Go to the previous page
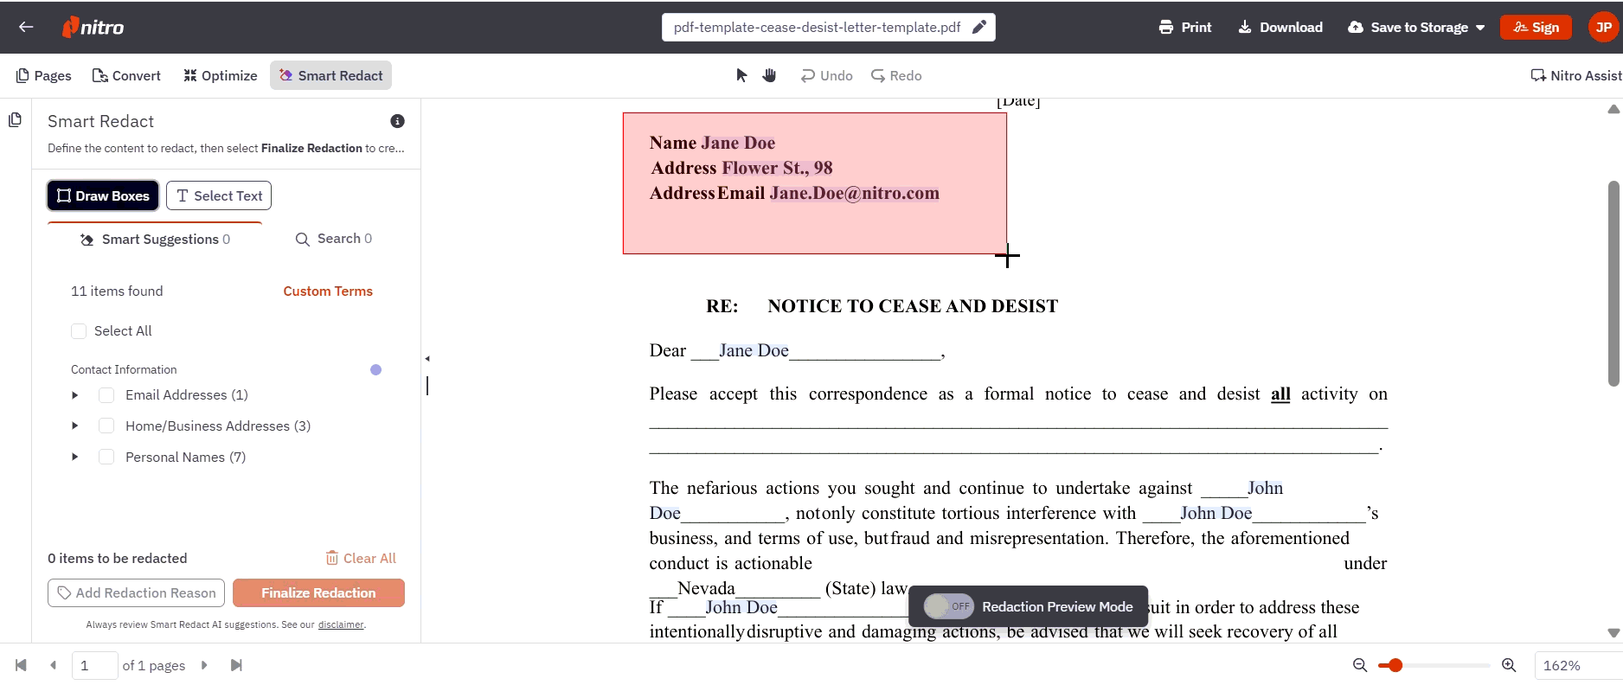1623x685 pixels. [x=54, y=665]
